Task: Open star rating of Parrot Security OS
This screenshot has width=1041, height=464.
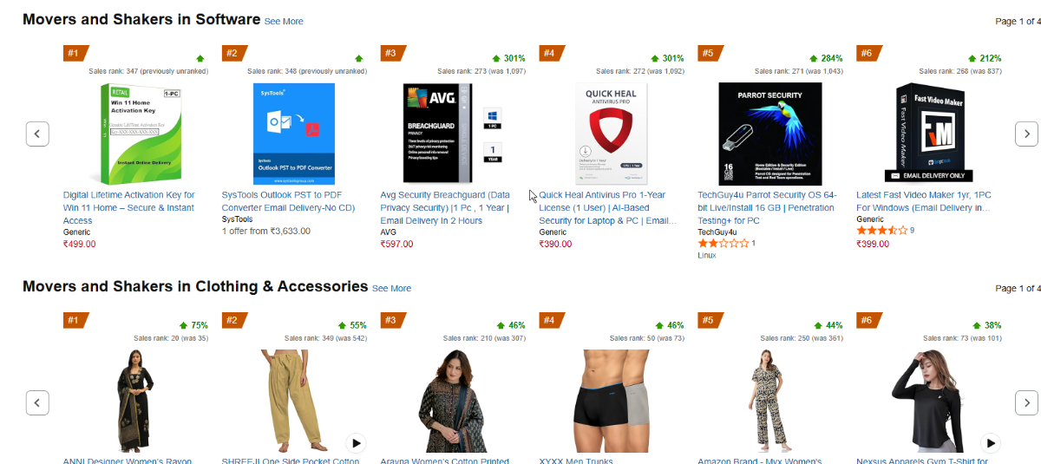Action: click(723, 244)
